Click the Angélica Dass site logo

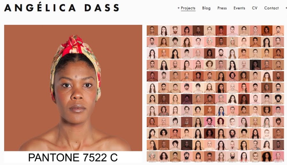[62, 8]
